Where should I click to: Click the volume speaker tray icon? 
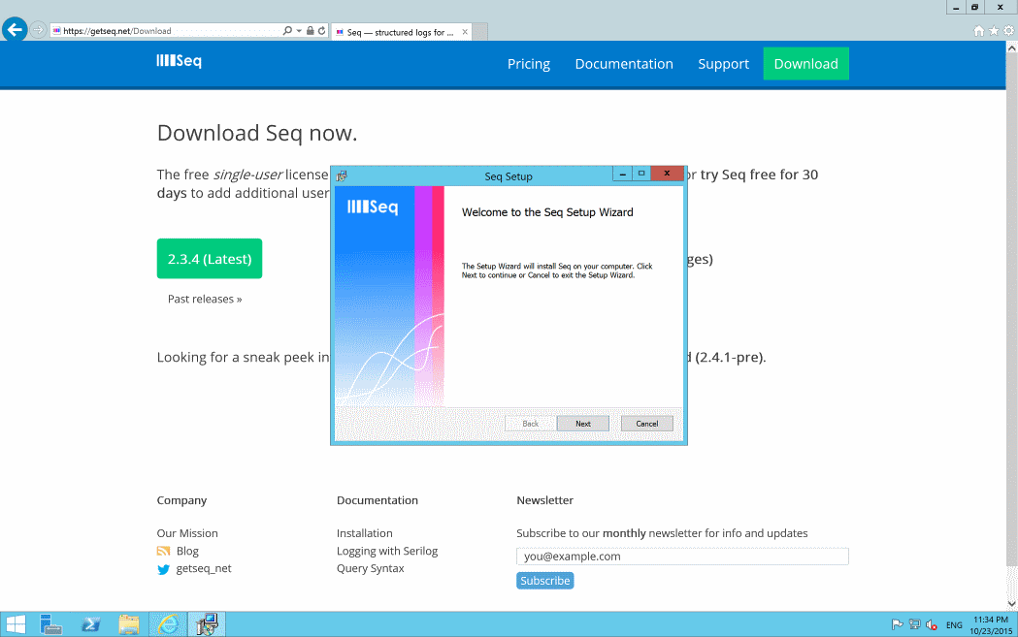pyautogui.click(x=932, y=624)
